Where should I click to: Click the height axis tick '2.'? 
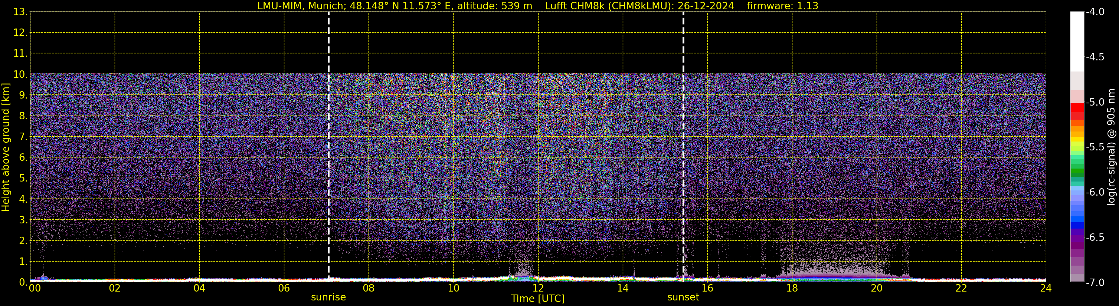tap(23, 240)
